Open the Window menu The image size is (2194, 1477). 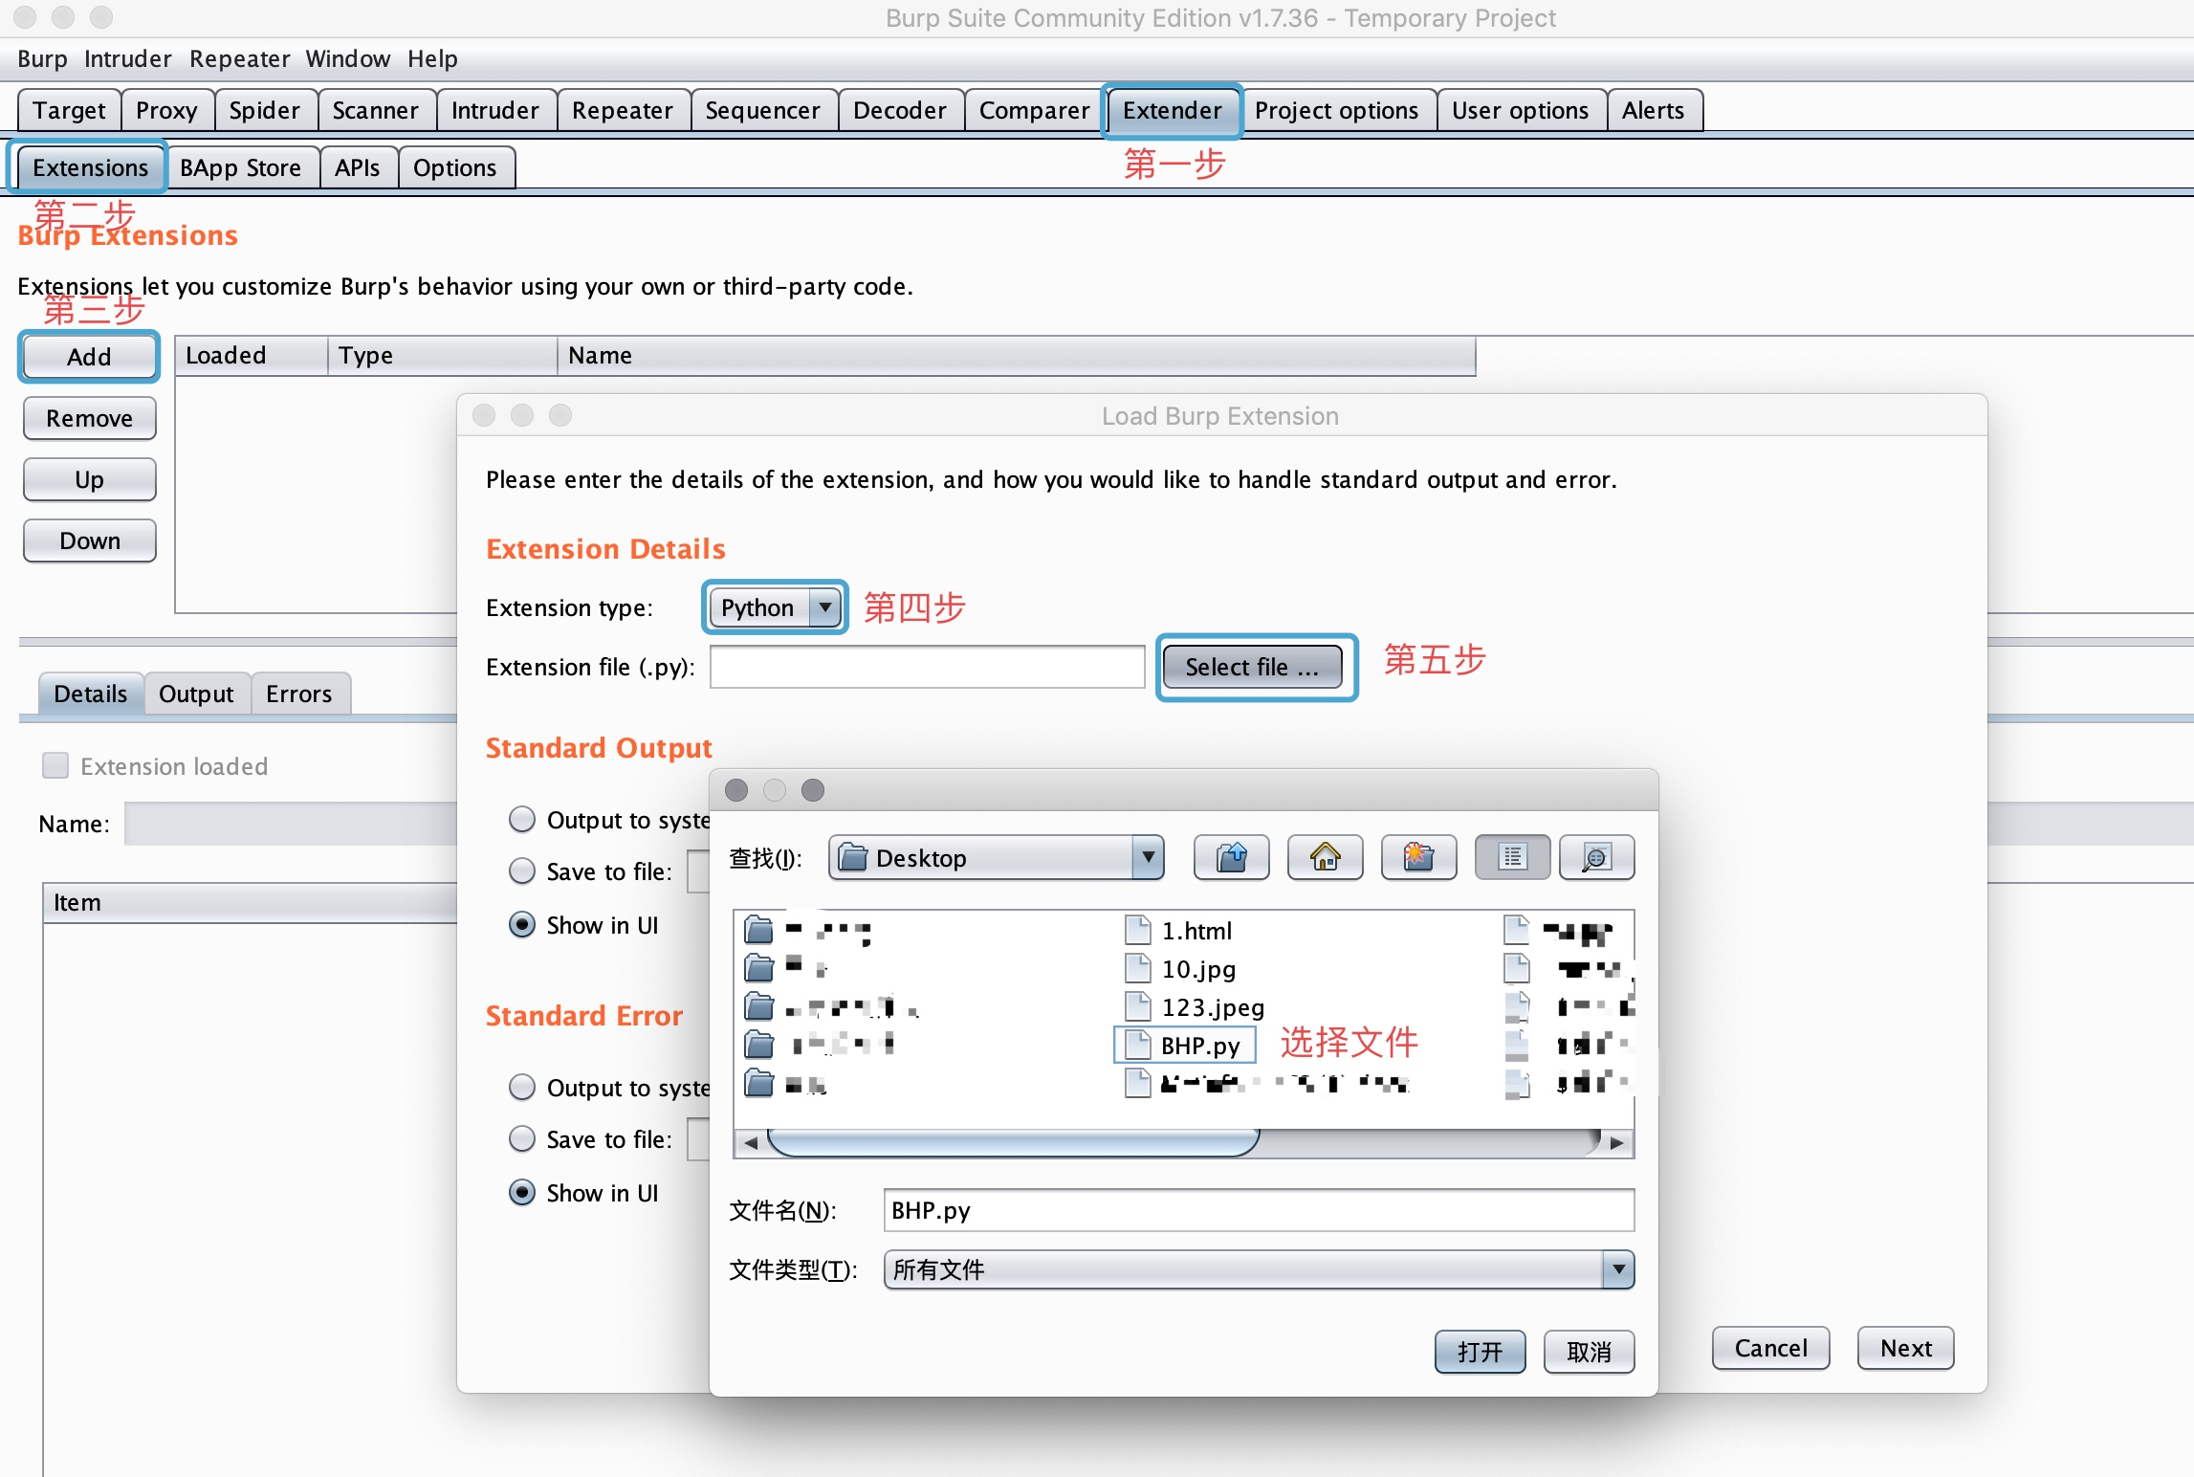(348, 59)
